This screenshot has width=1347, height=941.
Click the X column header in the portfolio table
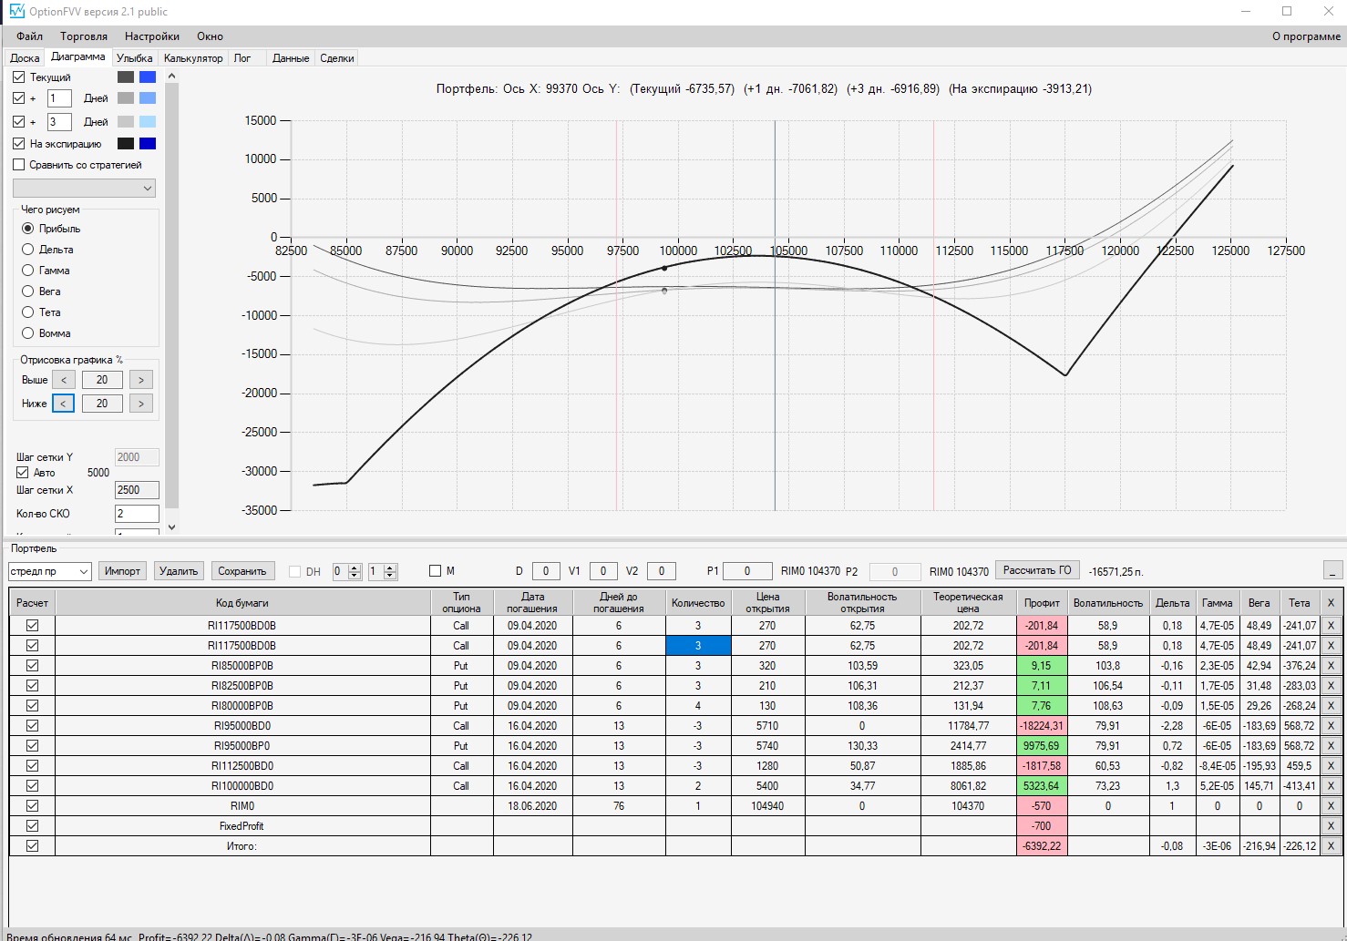pos(1331,603)
